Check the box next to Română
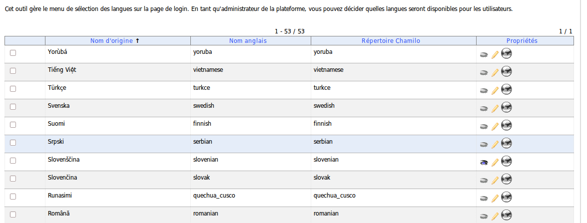The width and height of the screenshot is (587, 223). coord(13,215)
